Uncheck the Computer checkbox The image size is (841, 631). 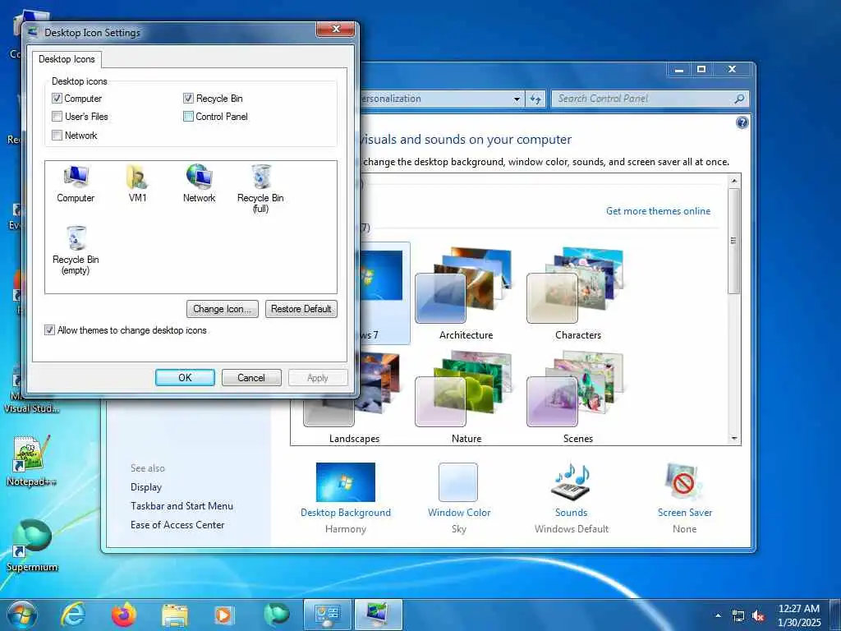coord(57,99)
